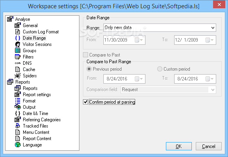
Task: Open the Date && Time page
Action: (x=35, y=113)
